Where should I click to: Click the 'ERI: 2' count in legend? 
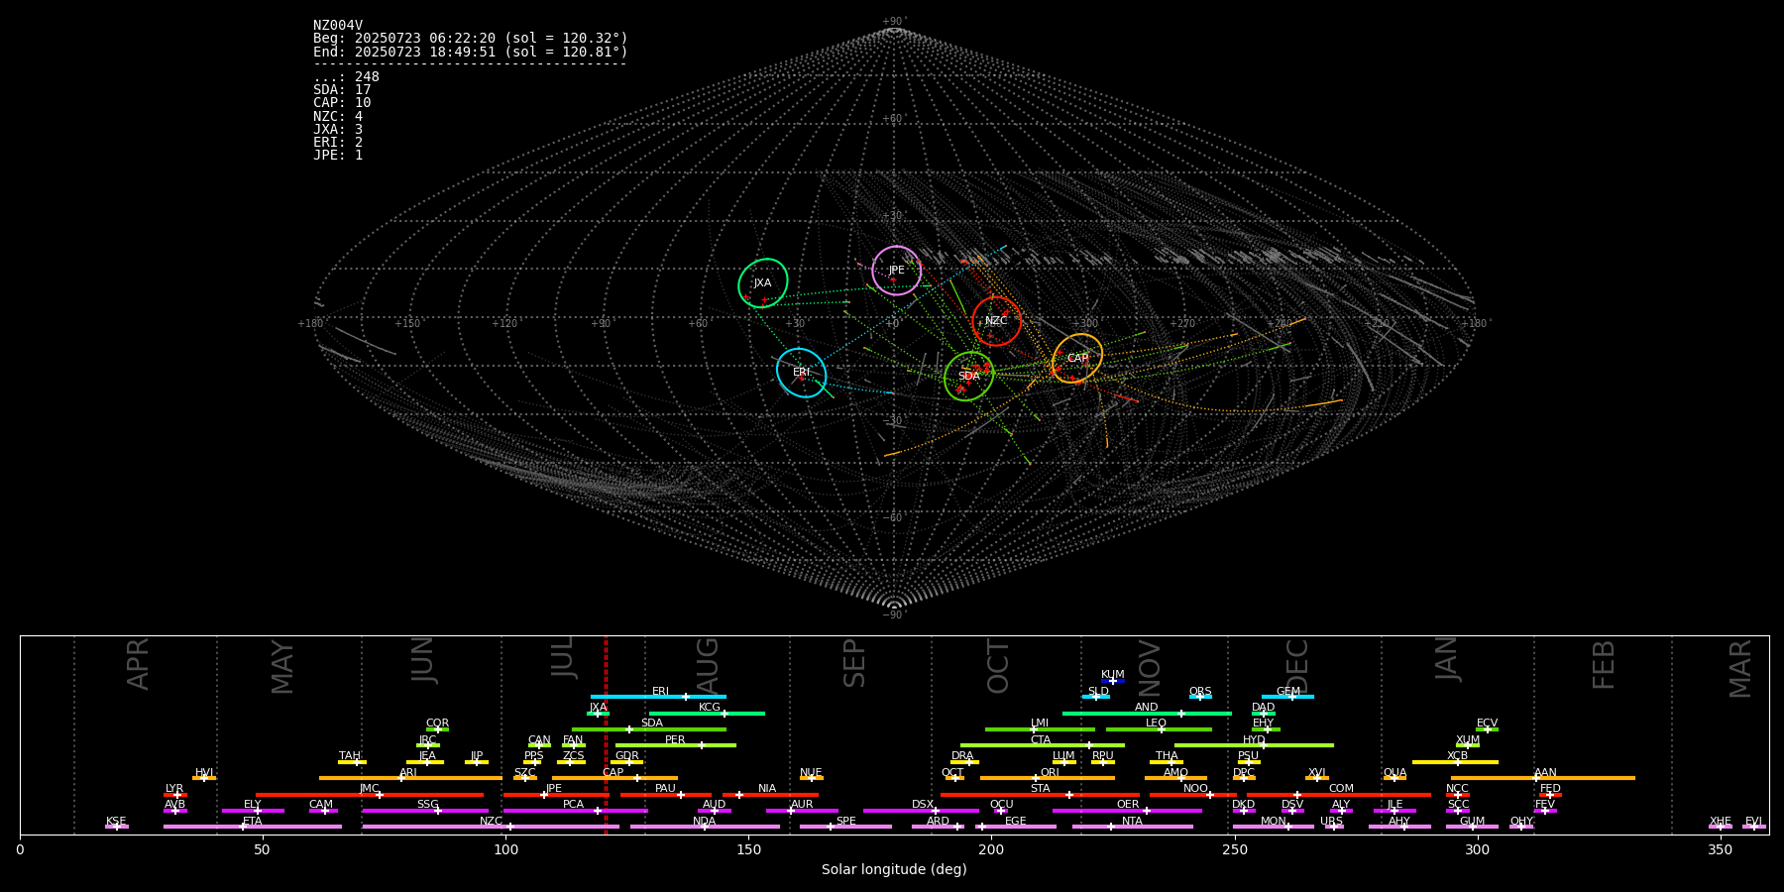[x=338, y=143]
